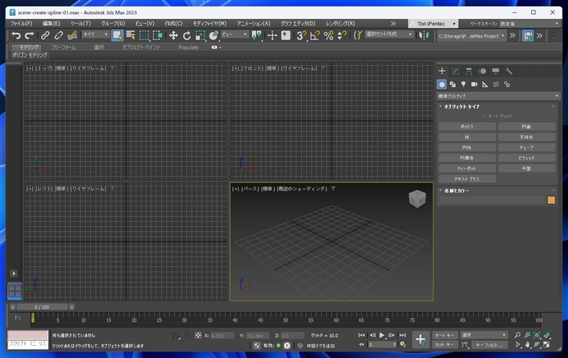Toggle 3D Snaps button
This screenshot has height=358, width=568.
pos(301,35)
